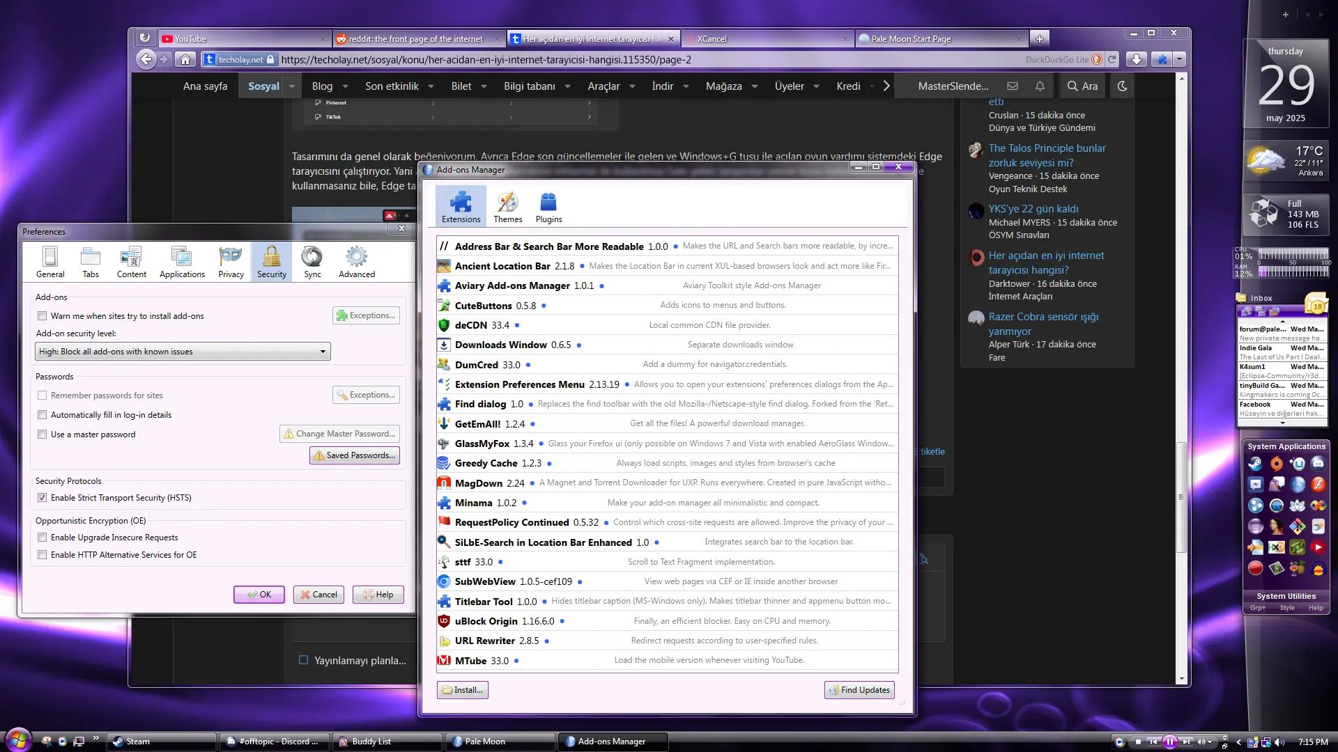Click Change Master Password button

tap(340, 434)
